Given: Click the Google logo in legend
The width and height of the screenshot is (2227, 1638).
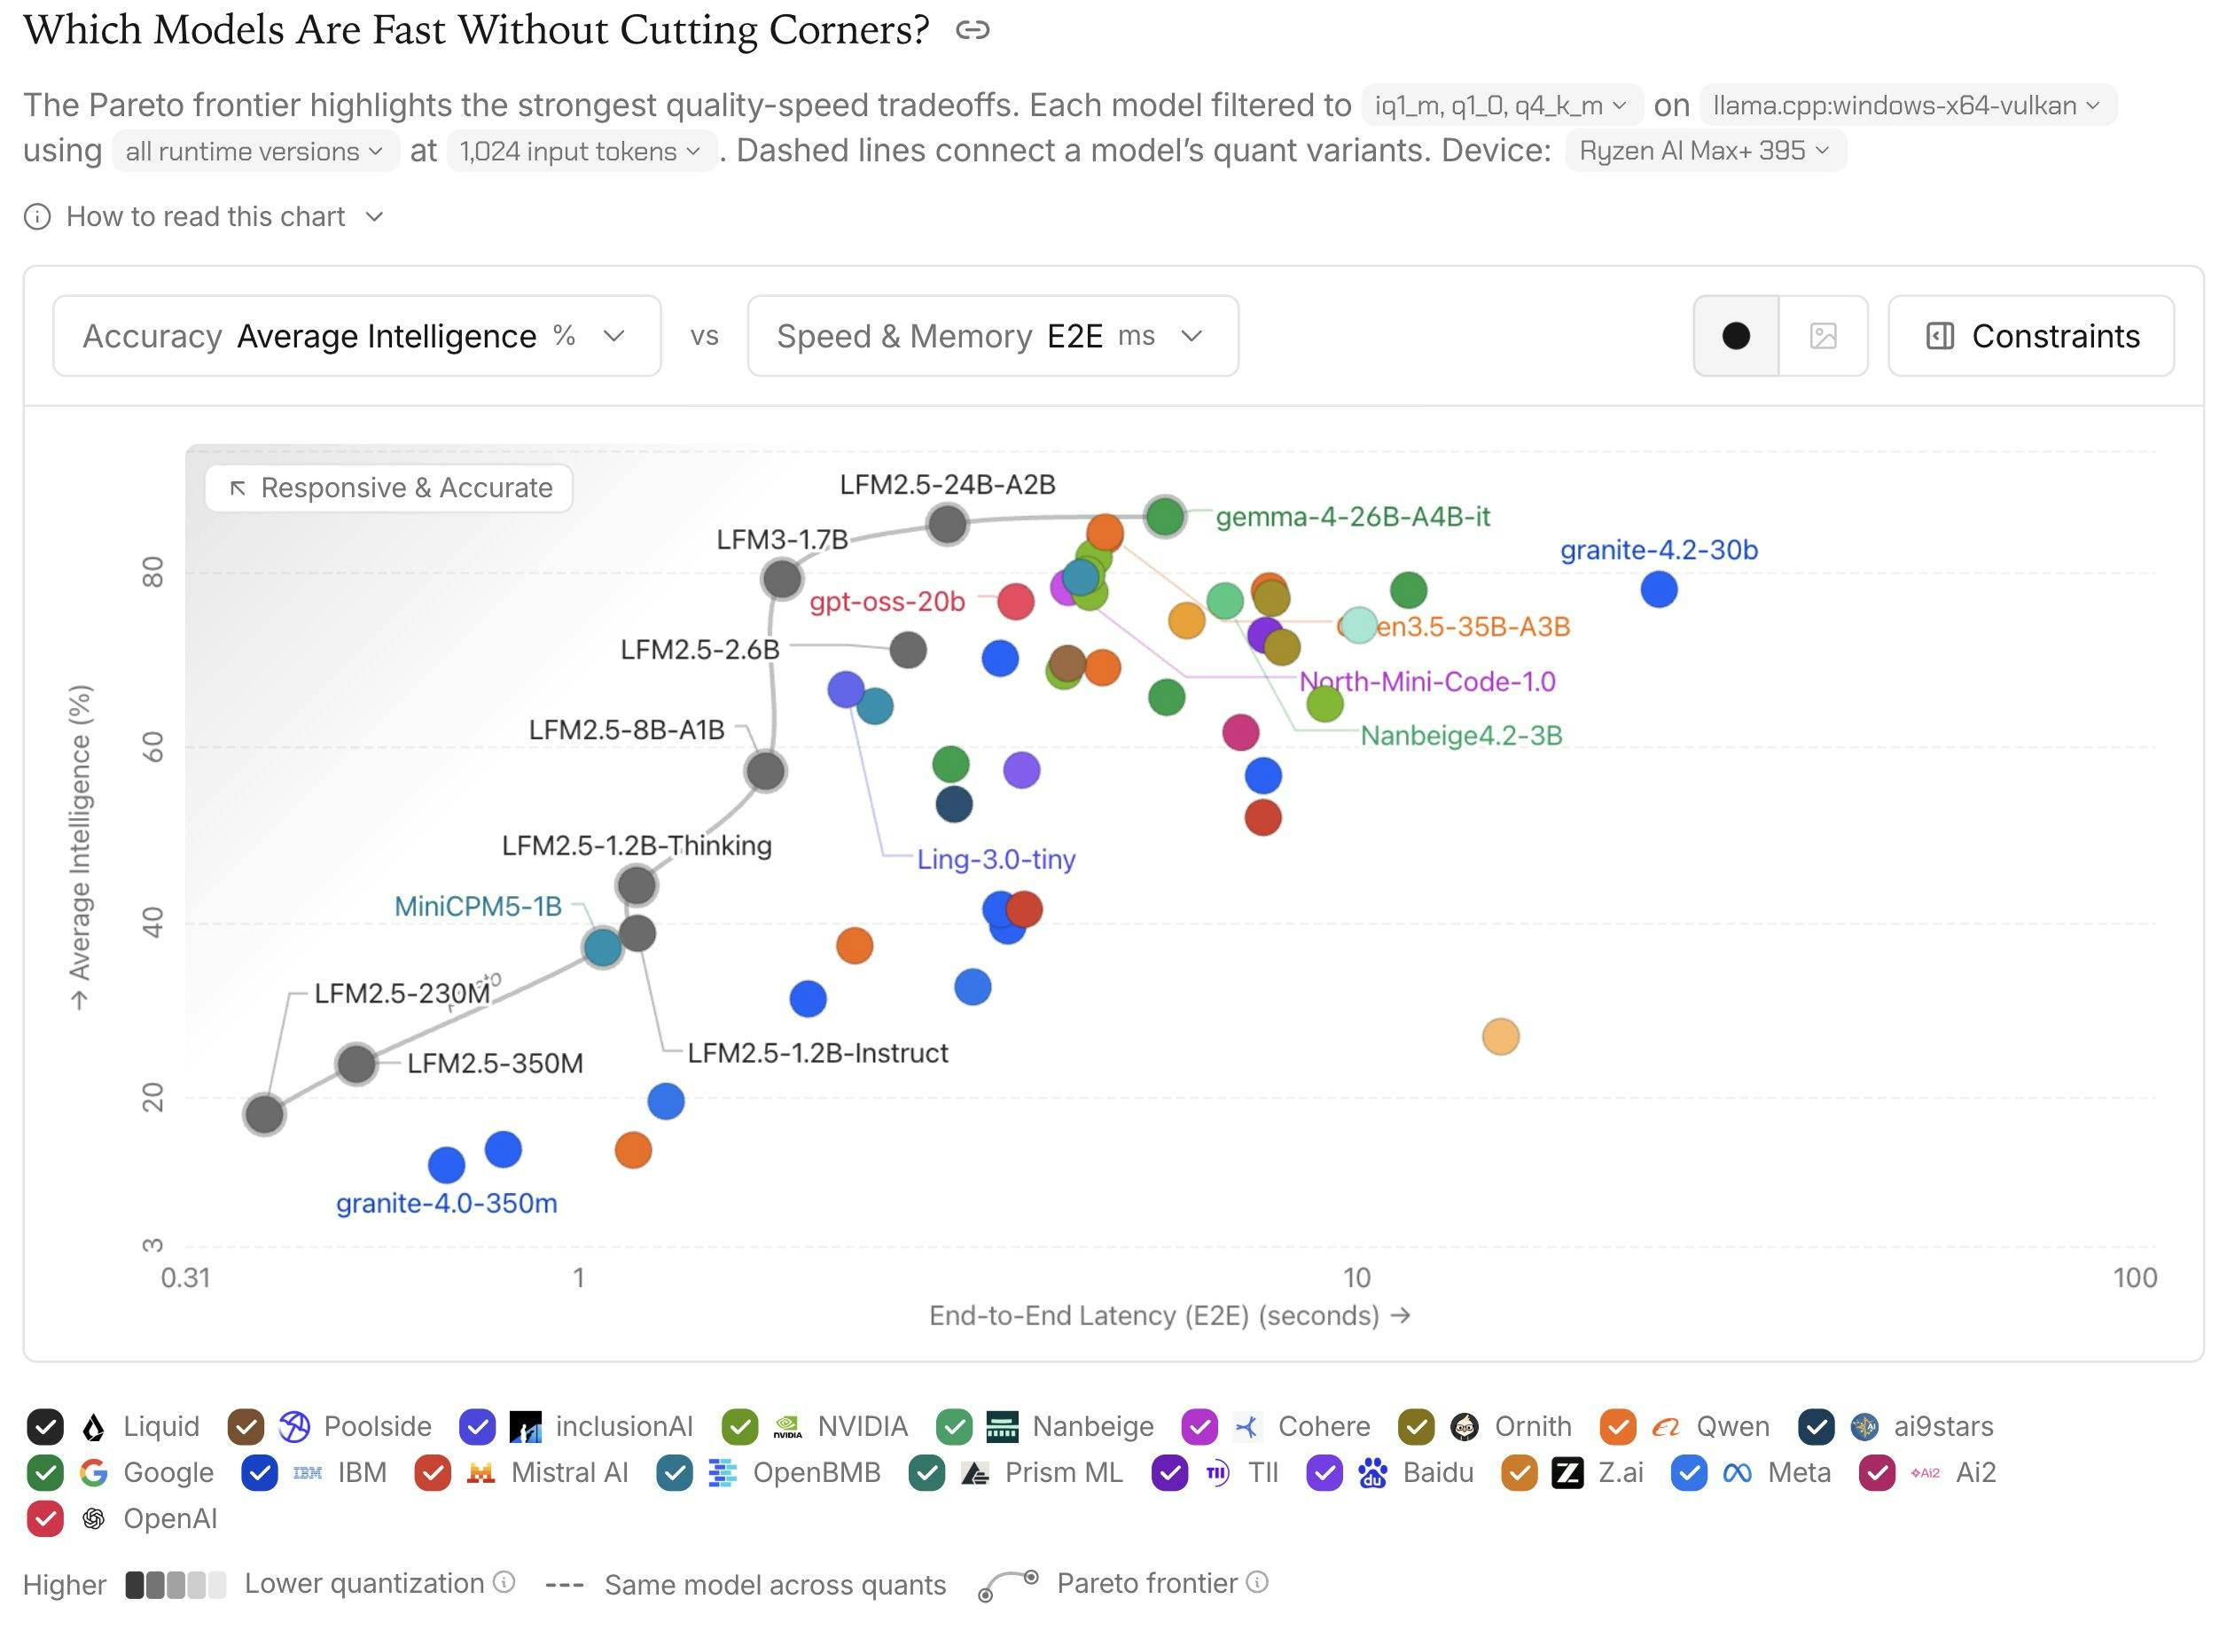Looking at the screenshot, I should click(93, 1473).
